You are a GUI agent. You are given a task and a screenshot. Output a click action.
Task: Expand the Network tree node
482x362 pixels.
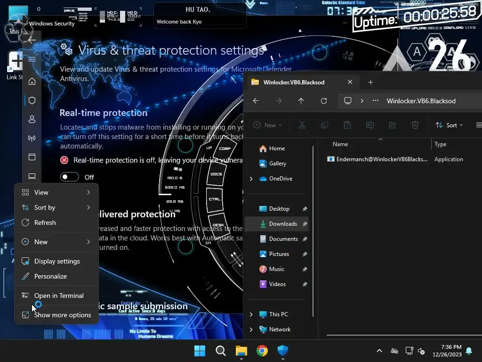[x=251, y=329]
